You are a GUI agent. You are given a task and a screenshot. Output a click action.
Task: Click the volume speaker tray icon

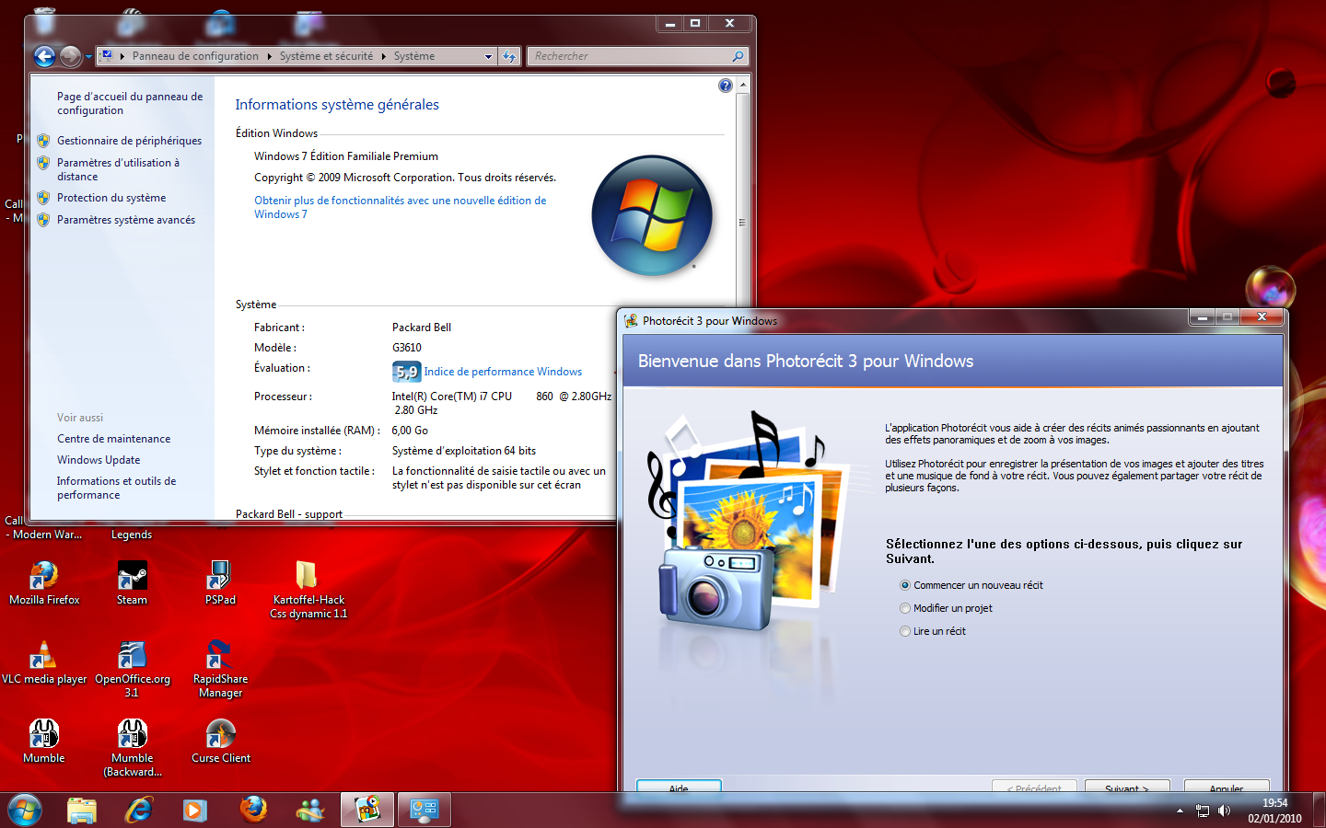click(1224, 811)
